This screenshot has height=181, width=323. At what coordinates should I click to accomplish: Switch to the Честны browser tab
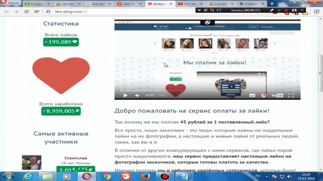pos(68,4)
